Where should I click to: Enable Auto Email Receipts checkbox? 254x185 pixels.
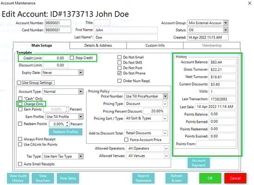(x=20, y=164)
